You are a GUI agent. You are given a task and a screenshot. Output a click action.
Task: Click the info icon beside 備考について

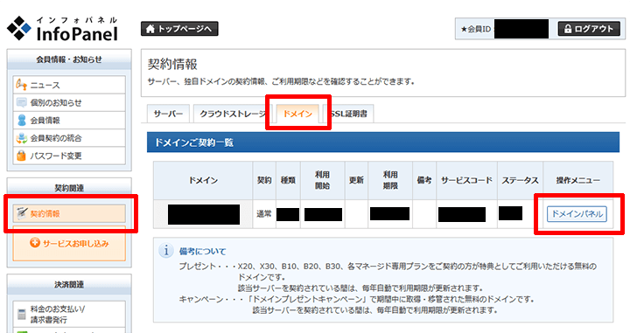pyautogui.click(x=165, y=251)
